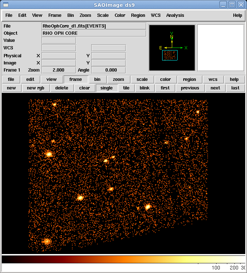
Task: Create a new frame with 'new'
Action: click(11, 88)
